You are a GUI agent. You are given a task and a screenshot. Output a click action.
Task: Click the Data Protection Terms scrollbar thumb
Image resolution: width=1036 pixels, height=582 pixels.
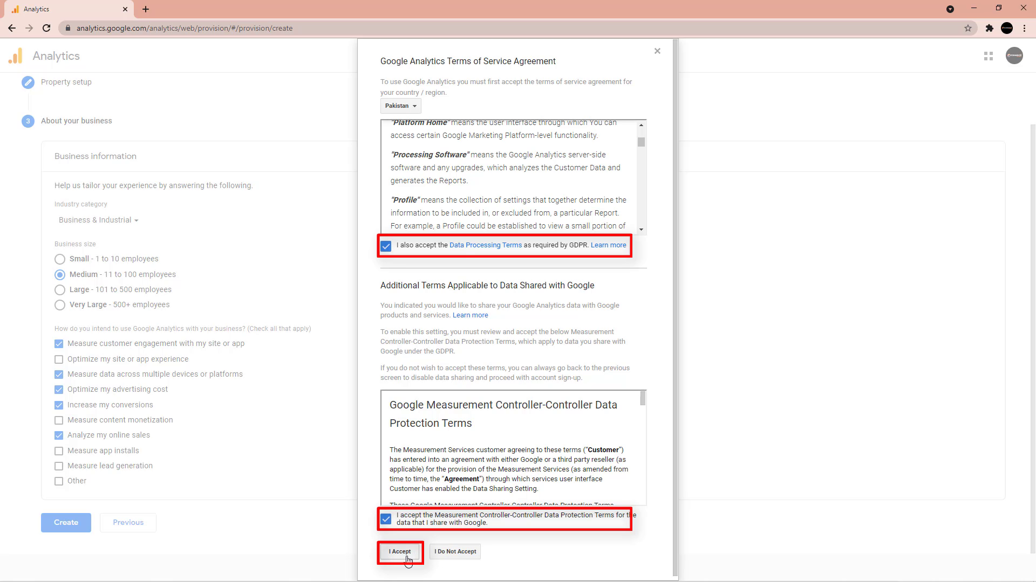(x=643, y=398)
